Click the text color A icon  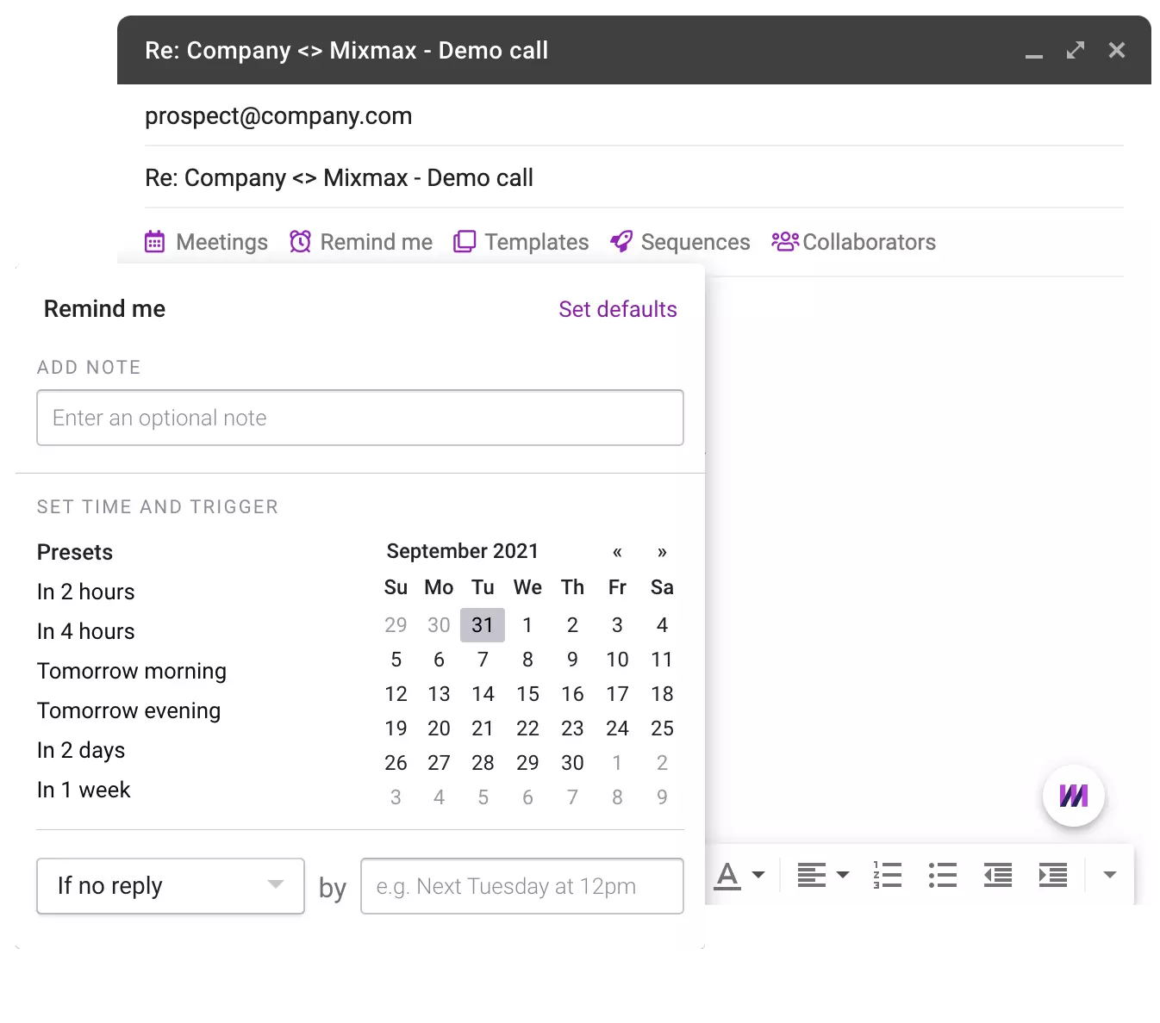coord(727,876)
